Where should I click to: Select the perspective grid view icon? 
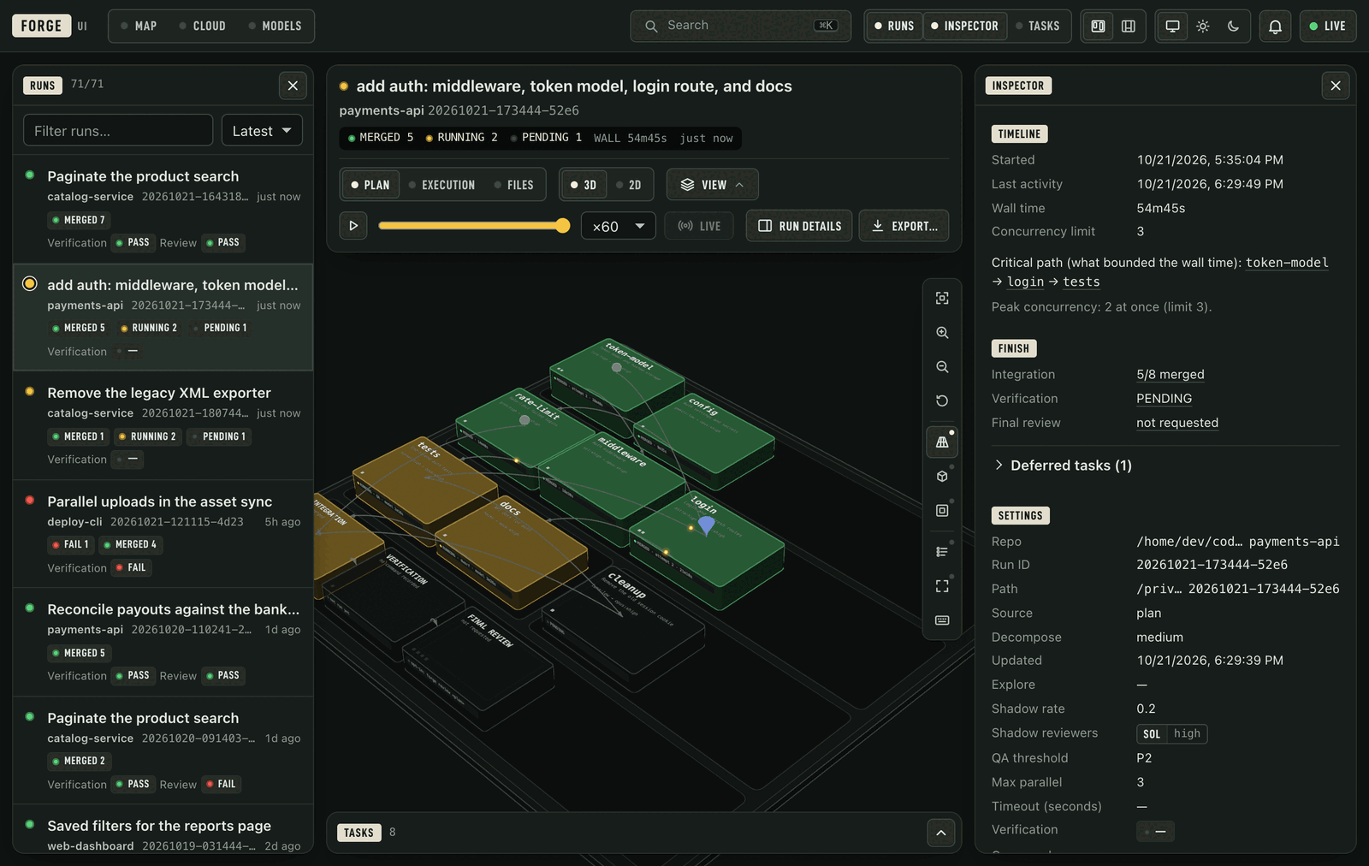[x=942, y=442]
